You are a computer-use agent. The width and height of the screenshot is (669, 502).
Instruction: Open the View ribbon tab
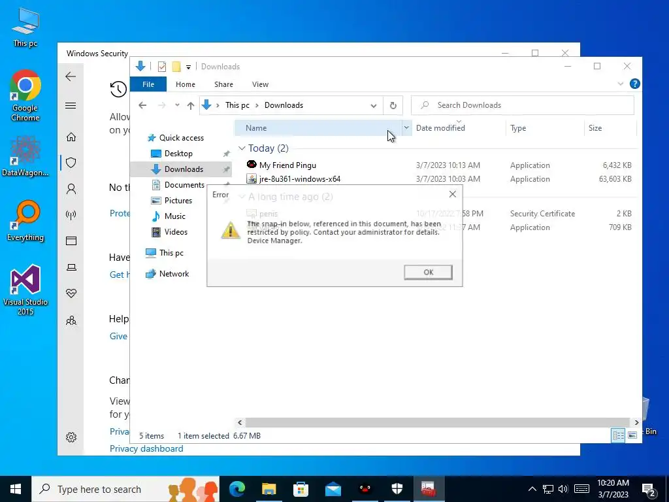(260, 84)
